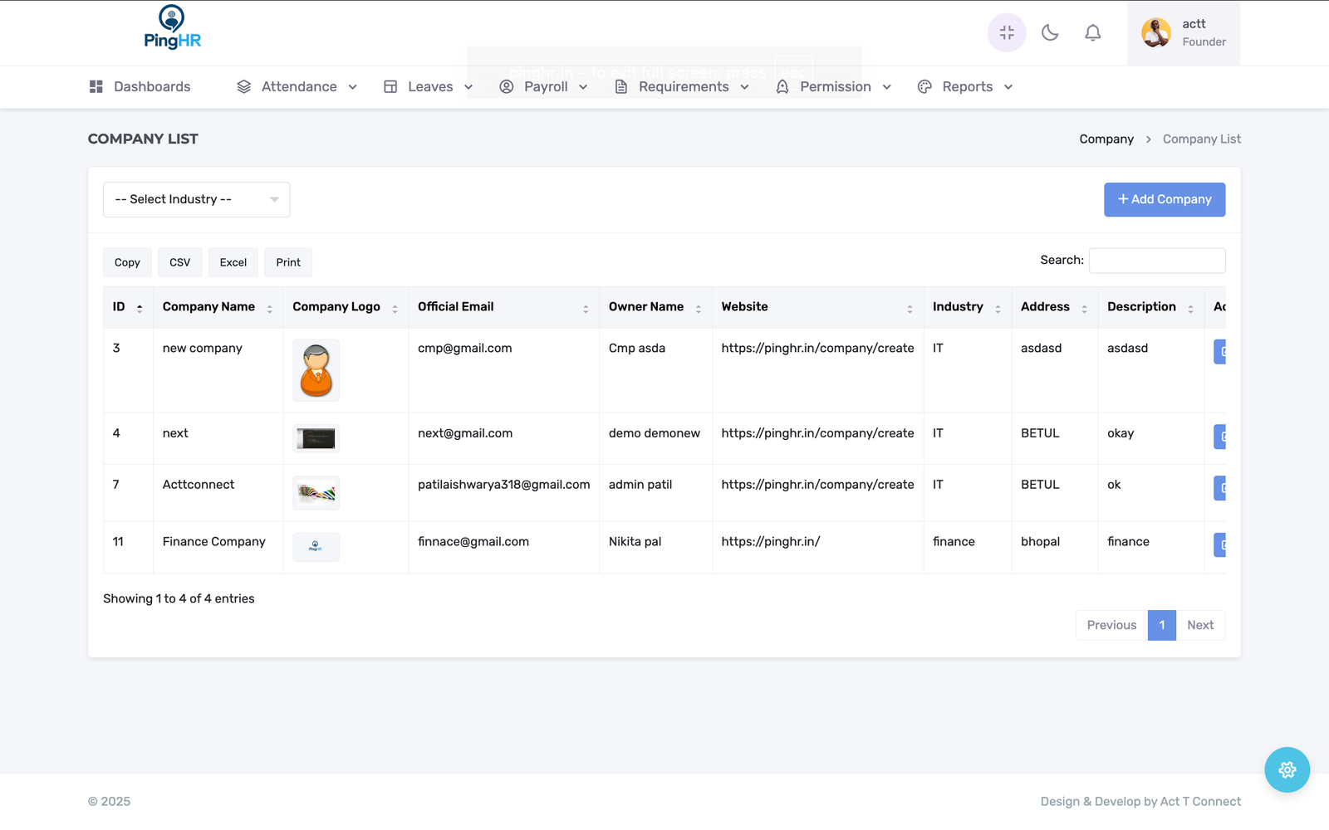Viewport: 1329px width, 830px height.
Task: Click the edit icon for new company row
Action: pyautogui.click(x=1220, y=352)
